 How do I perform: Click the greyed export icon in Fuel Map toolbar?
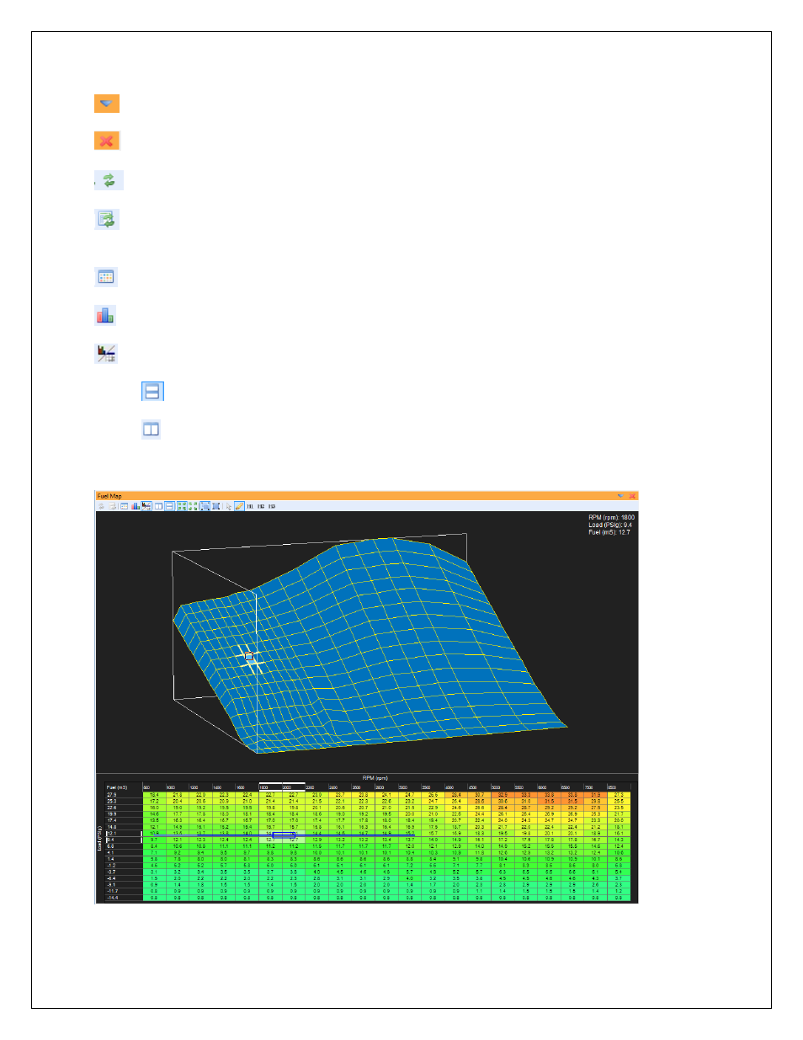point(113,506)
